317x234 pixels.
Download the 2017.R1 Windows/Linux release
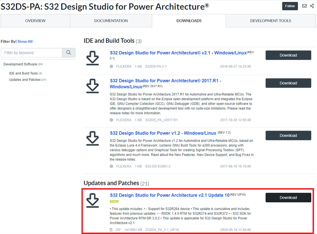pos(288,83)
